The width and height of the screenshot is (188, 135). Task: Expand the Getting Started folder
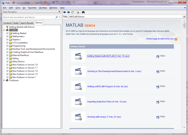[x=7, y=33]
